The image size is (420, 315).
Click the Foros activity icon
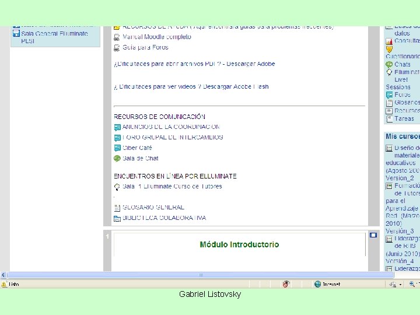tap(389, 95)
